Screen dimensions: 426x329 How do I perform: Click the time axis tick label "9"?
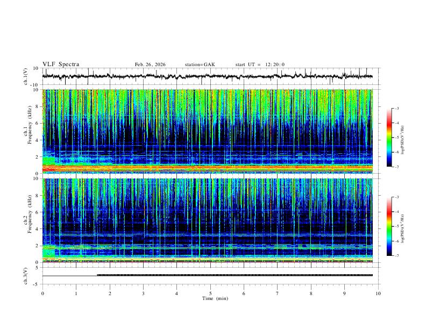coord(344,294)
